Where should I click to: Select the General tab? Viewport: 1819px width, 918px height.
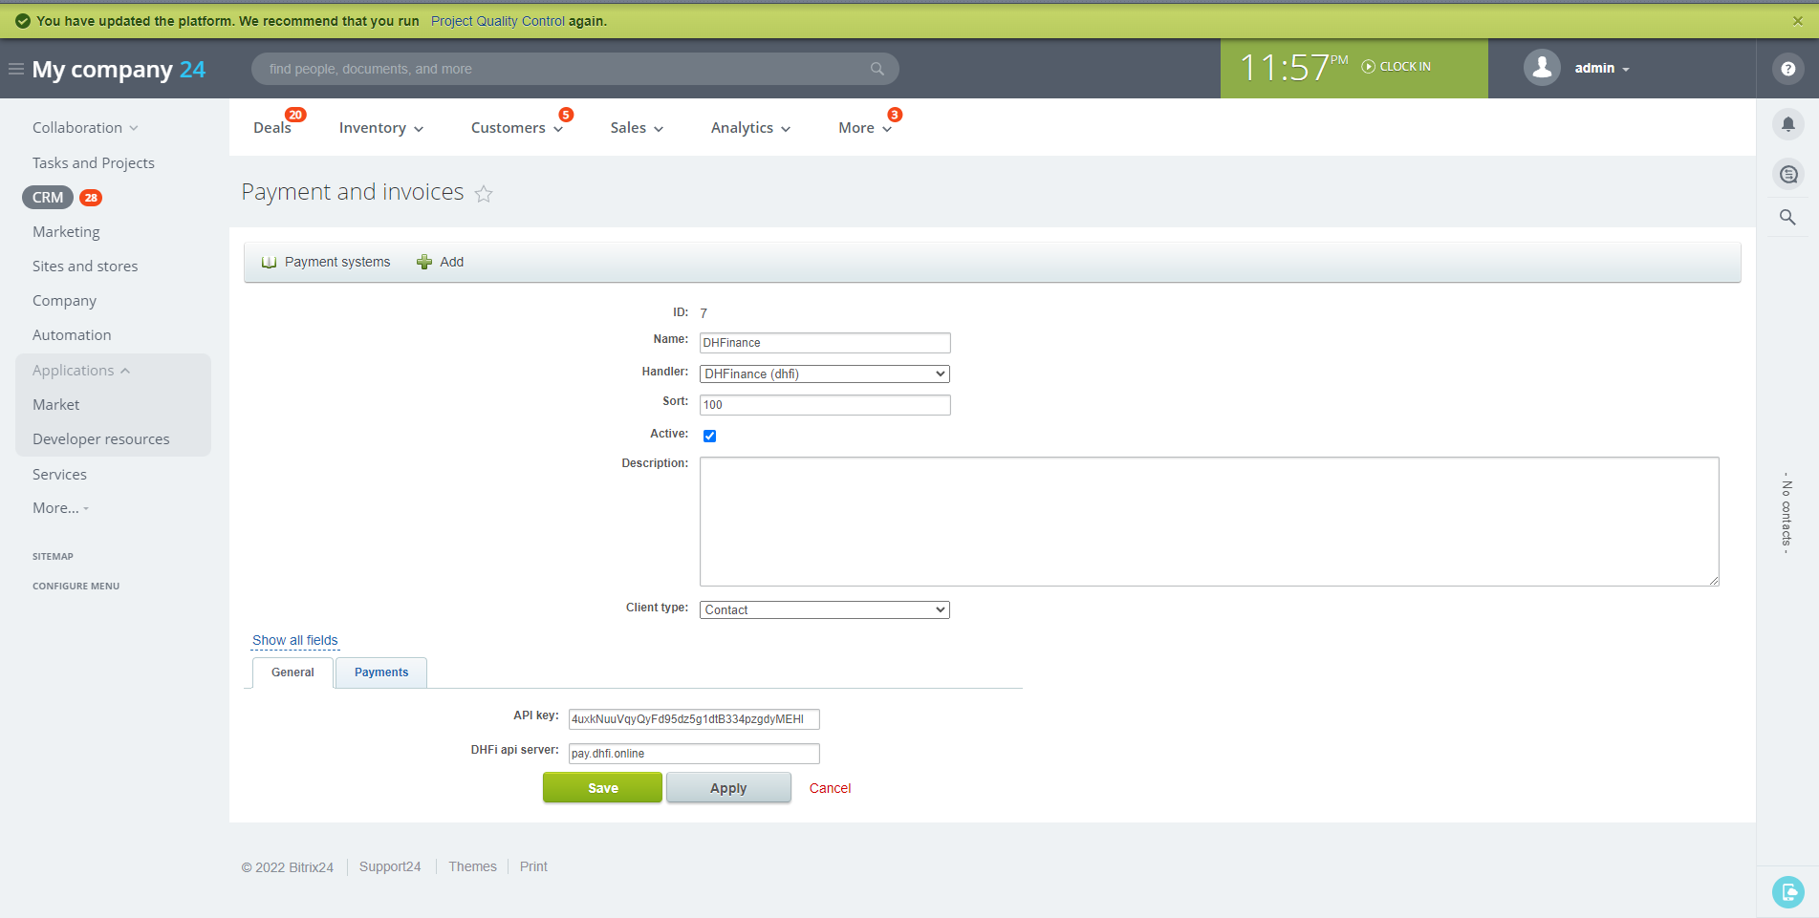click(292, 672)
